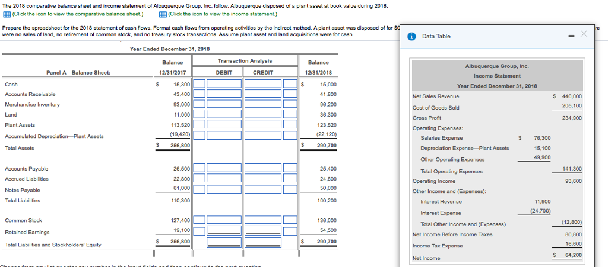Screen dimensions: 608x267
Task: Click Accounts Receivable debit reference box
Action: [x=199, y=94]
